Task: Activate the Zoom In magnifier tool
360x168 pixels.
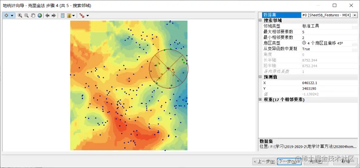Action: (x=20, y=15)
